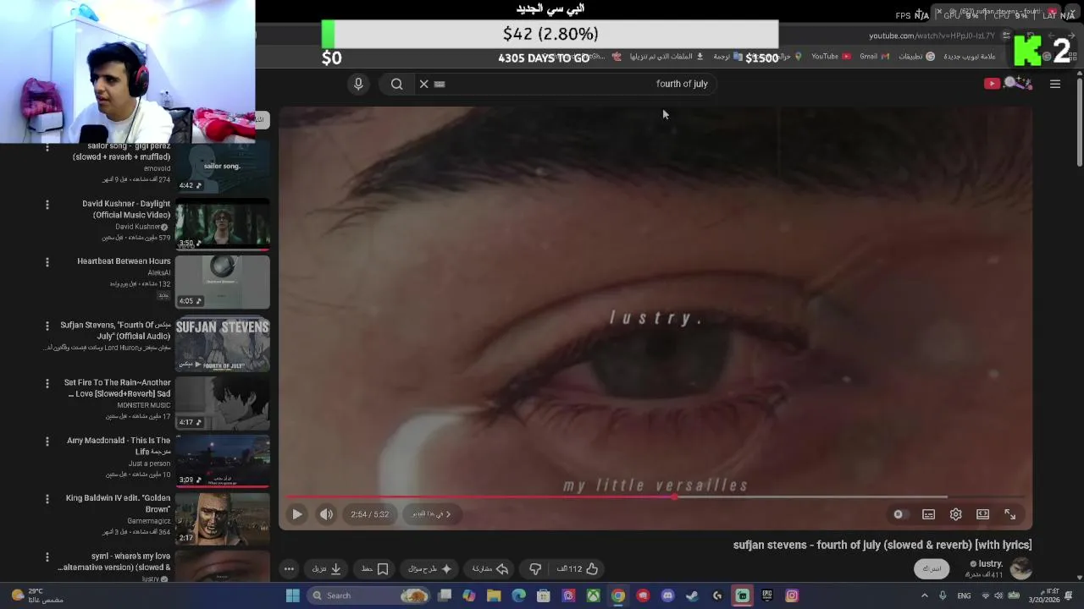
Task: Open the lustry. channel avatar
Action: pos(1020,568)
